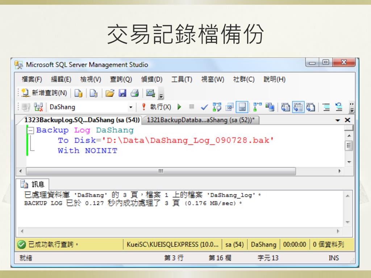Switch to the 1323BackupLog.SQ...DaShang tab
The image size is (371, 278).
pos(82,120)
